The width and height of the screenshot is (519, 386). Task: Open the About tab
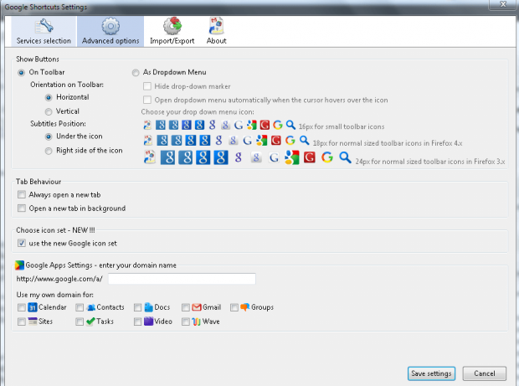click(217, 32)
